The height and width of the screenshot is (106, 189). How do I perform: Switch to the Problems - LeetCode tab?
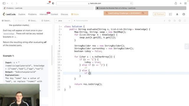(48, 8)
